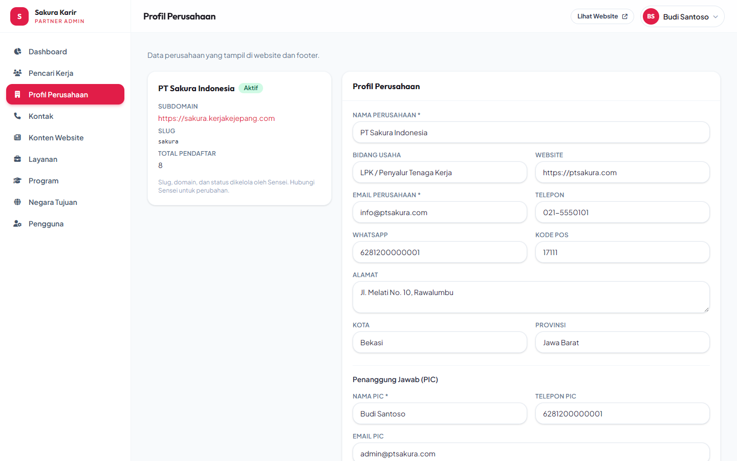Click into the Bidang Usaha field
The width and height of the screenshot is (737, 461).
[x=440, y=172]
